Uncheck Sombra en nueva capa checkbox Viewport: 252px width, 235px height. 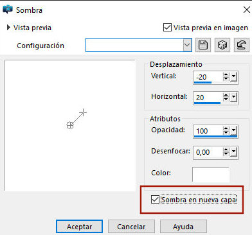(155, 200)
